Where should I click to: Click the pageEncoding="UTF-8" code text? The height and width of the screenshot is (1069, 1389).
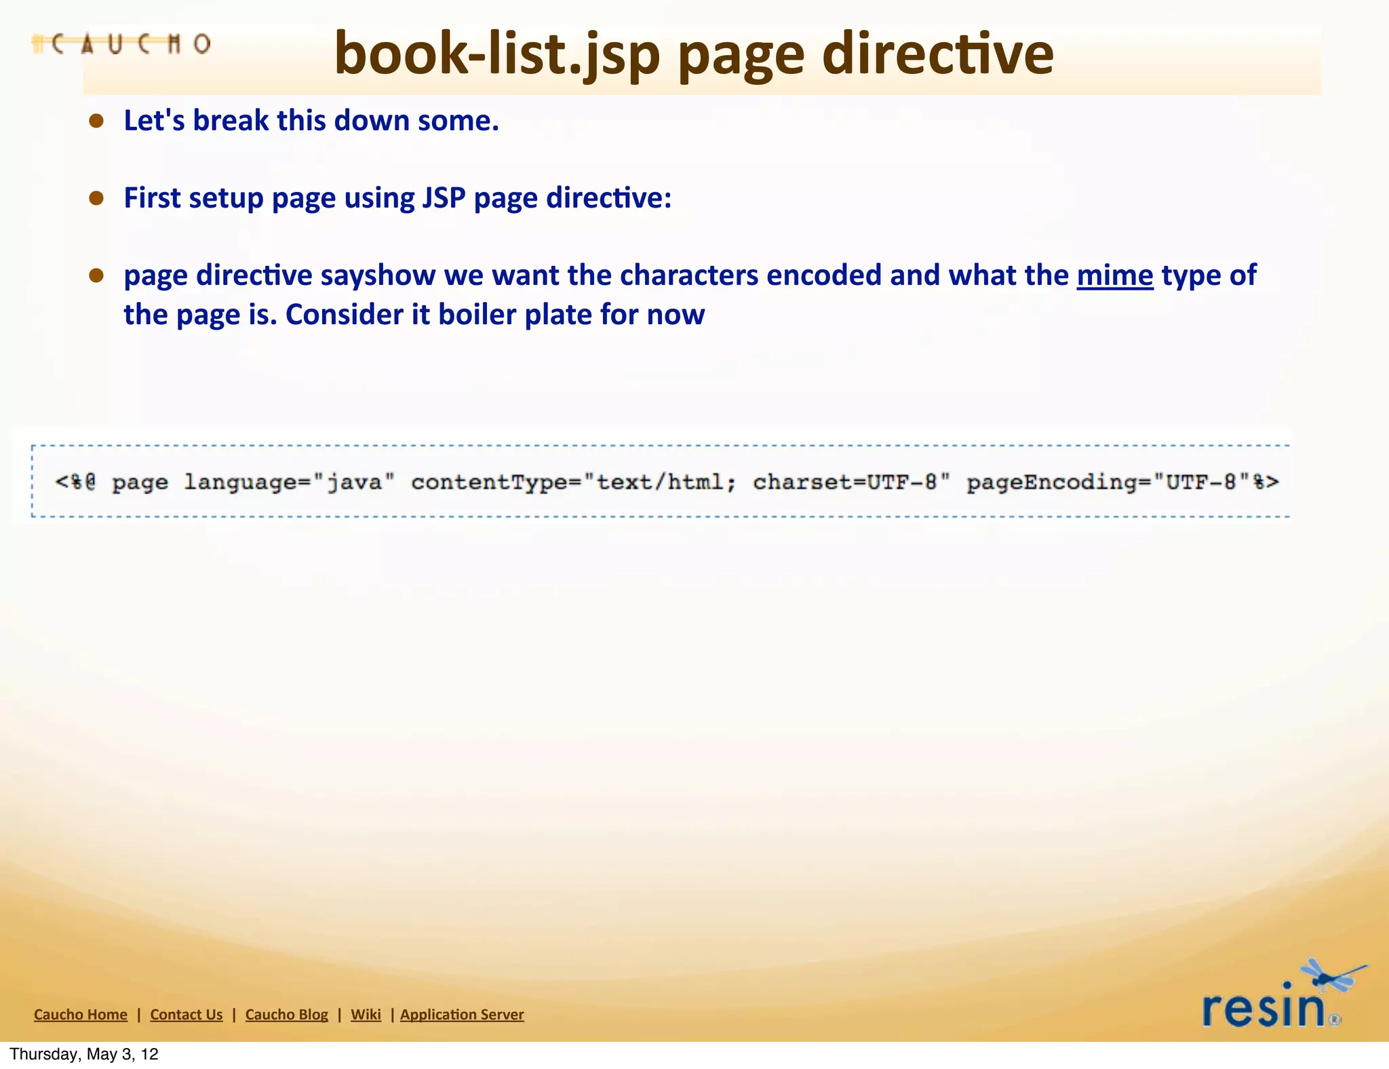pos(1110,482)
